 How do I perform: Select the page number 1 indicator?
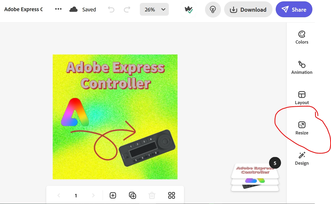coord(76,196)
